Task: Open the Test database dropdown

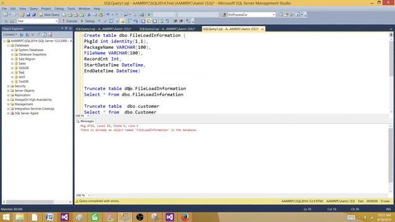Action: pos(38,21)
